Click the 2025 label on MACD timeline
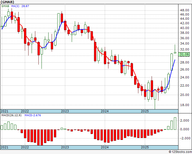 click(x=145, y=147)
